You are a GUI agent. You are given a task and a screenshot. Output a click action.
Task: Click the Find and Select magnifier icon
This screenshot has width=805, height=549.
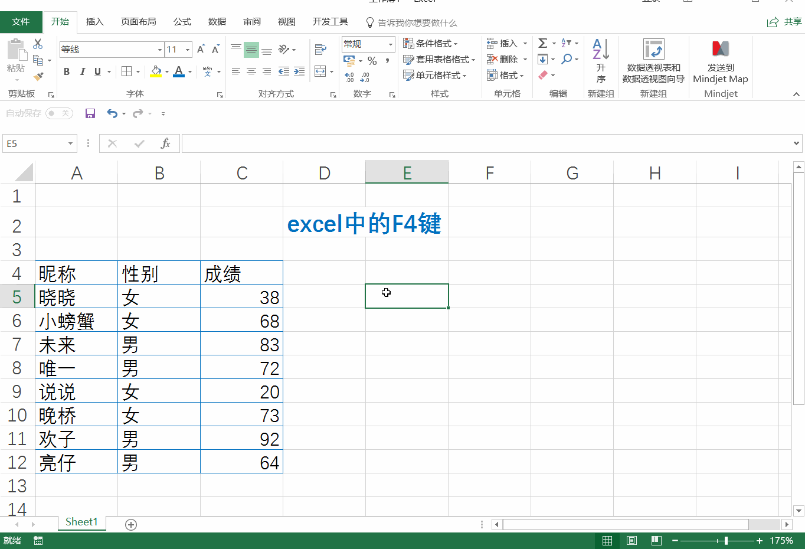click(x=567, y=59)
